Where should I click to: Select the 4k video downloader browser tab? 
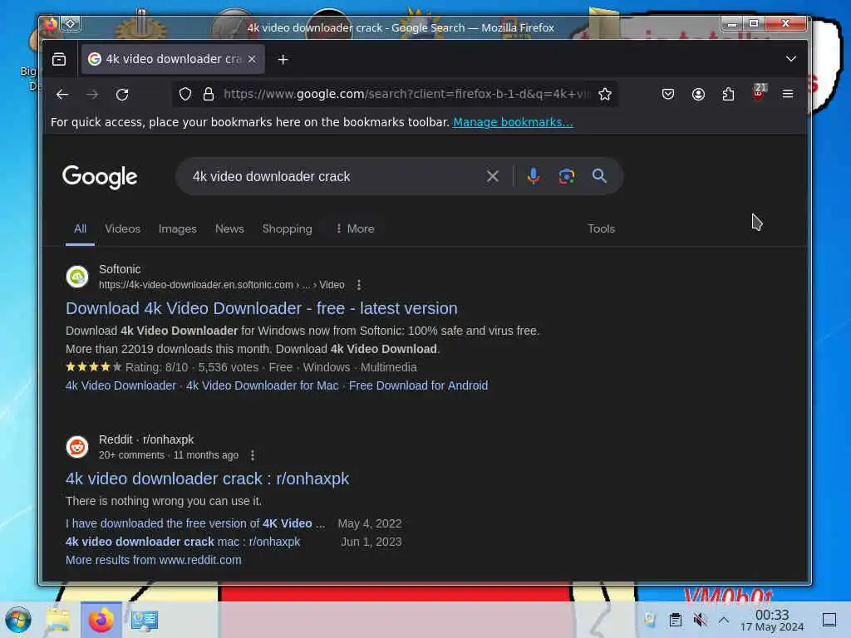tap(173, 59)
